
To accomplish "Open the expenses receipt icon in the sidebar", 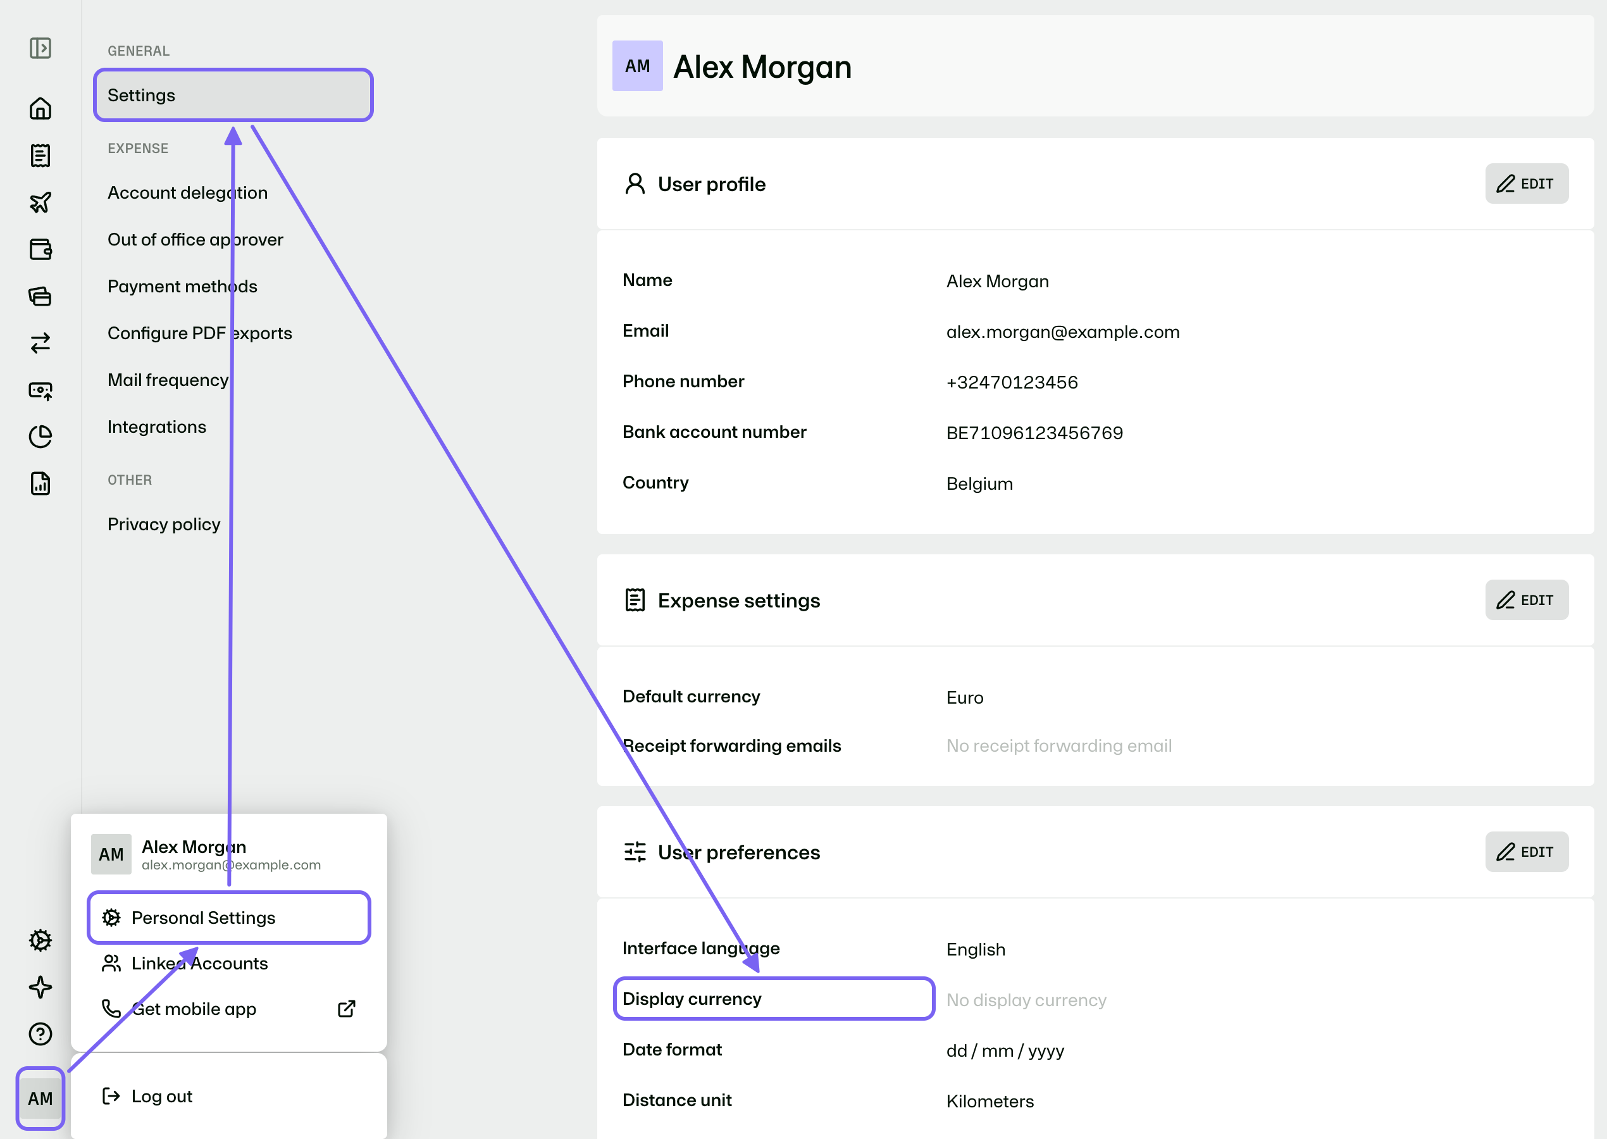I will coord(40,156).
